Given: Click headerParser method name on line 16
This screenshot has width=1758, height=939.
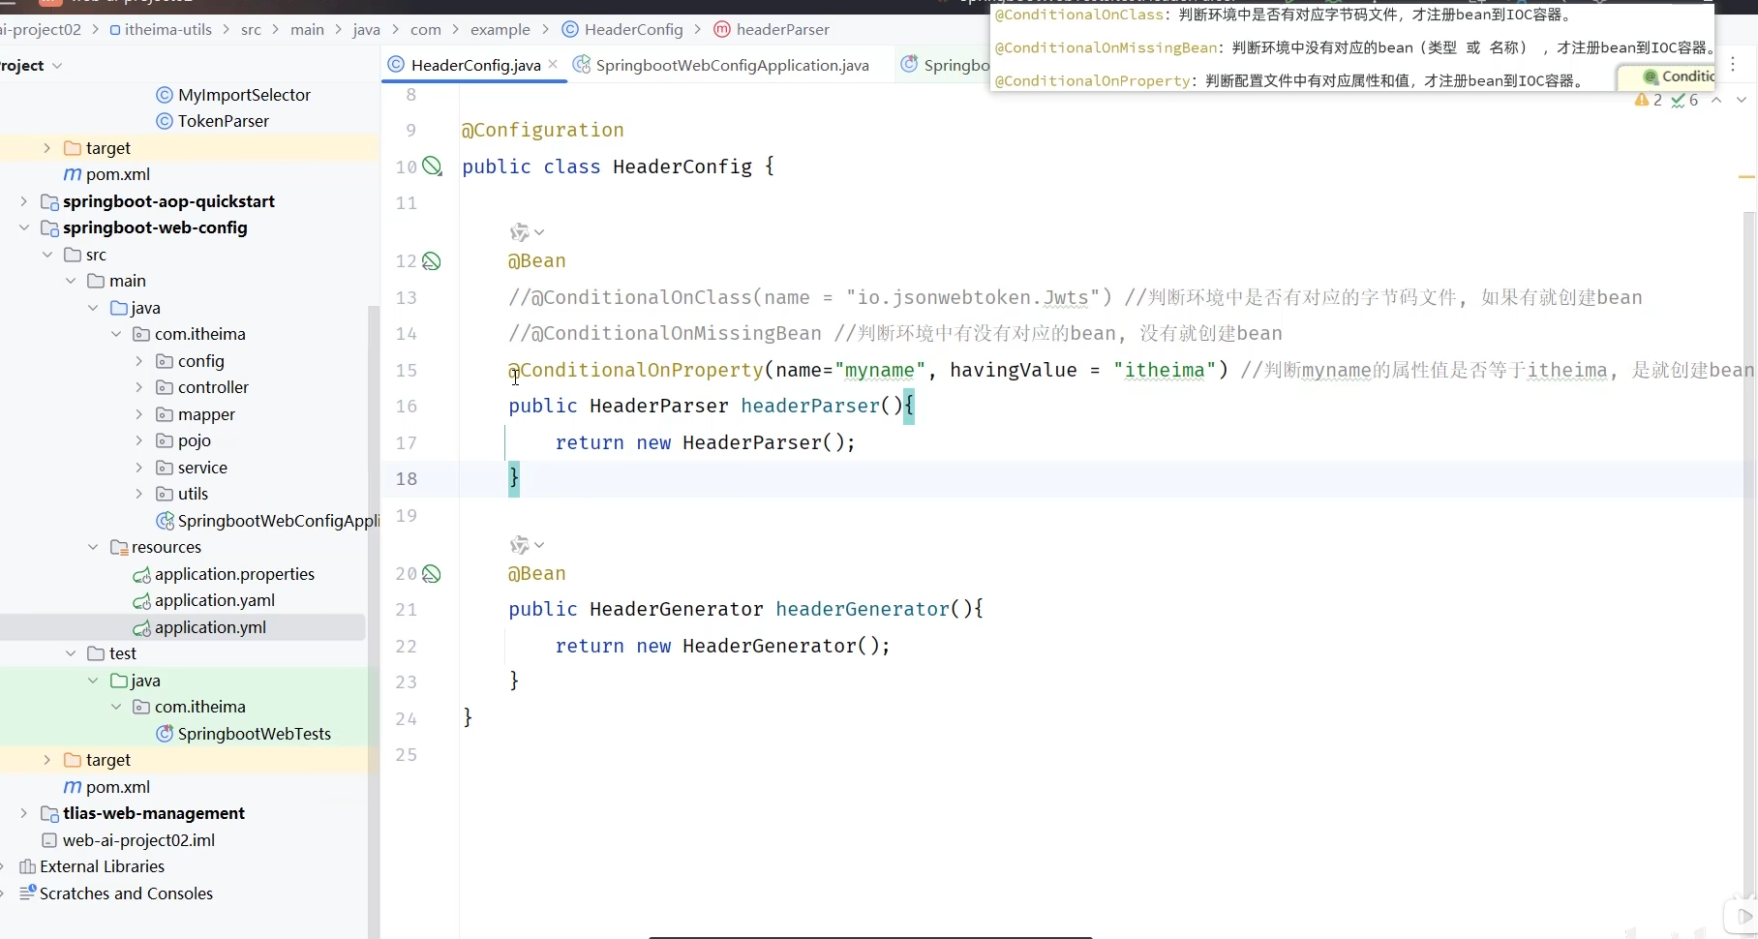Looking at the screenshot, I should pos(810,406).
